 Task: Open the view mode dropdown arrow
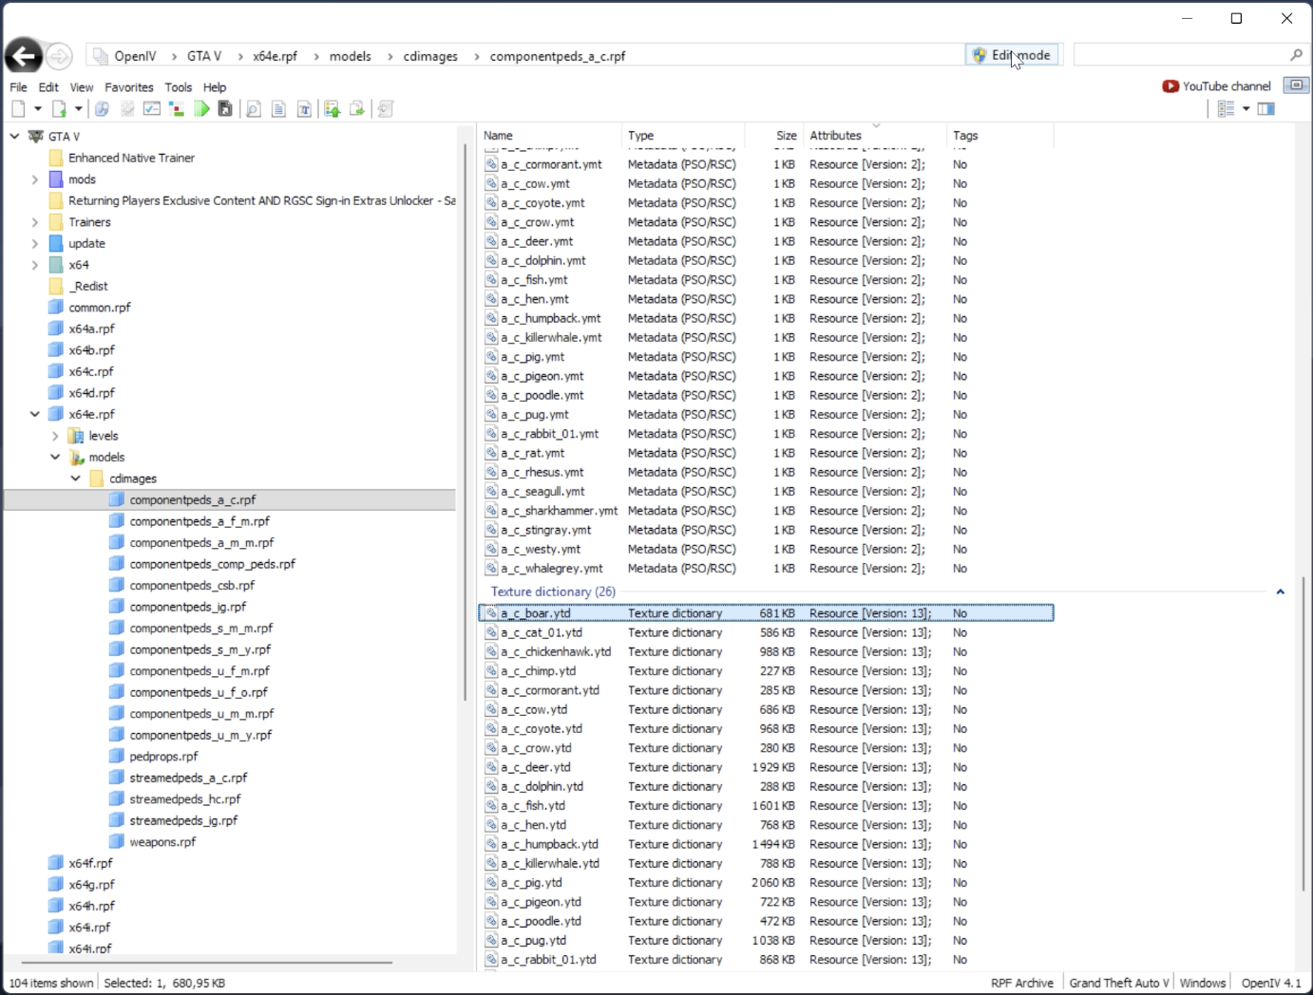(1246, 109)
